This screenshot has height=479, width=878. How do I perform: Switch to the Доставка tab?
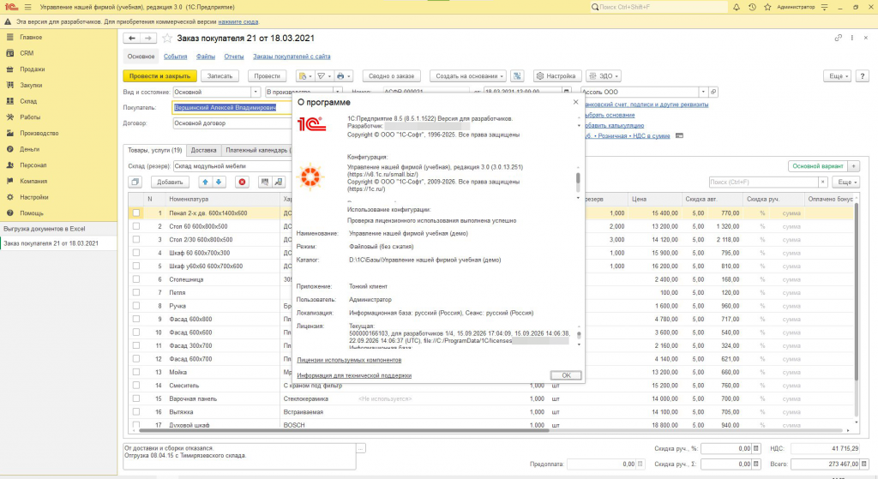pyautogui.click(x=203, y=150)
